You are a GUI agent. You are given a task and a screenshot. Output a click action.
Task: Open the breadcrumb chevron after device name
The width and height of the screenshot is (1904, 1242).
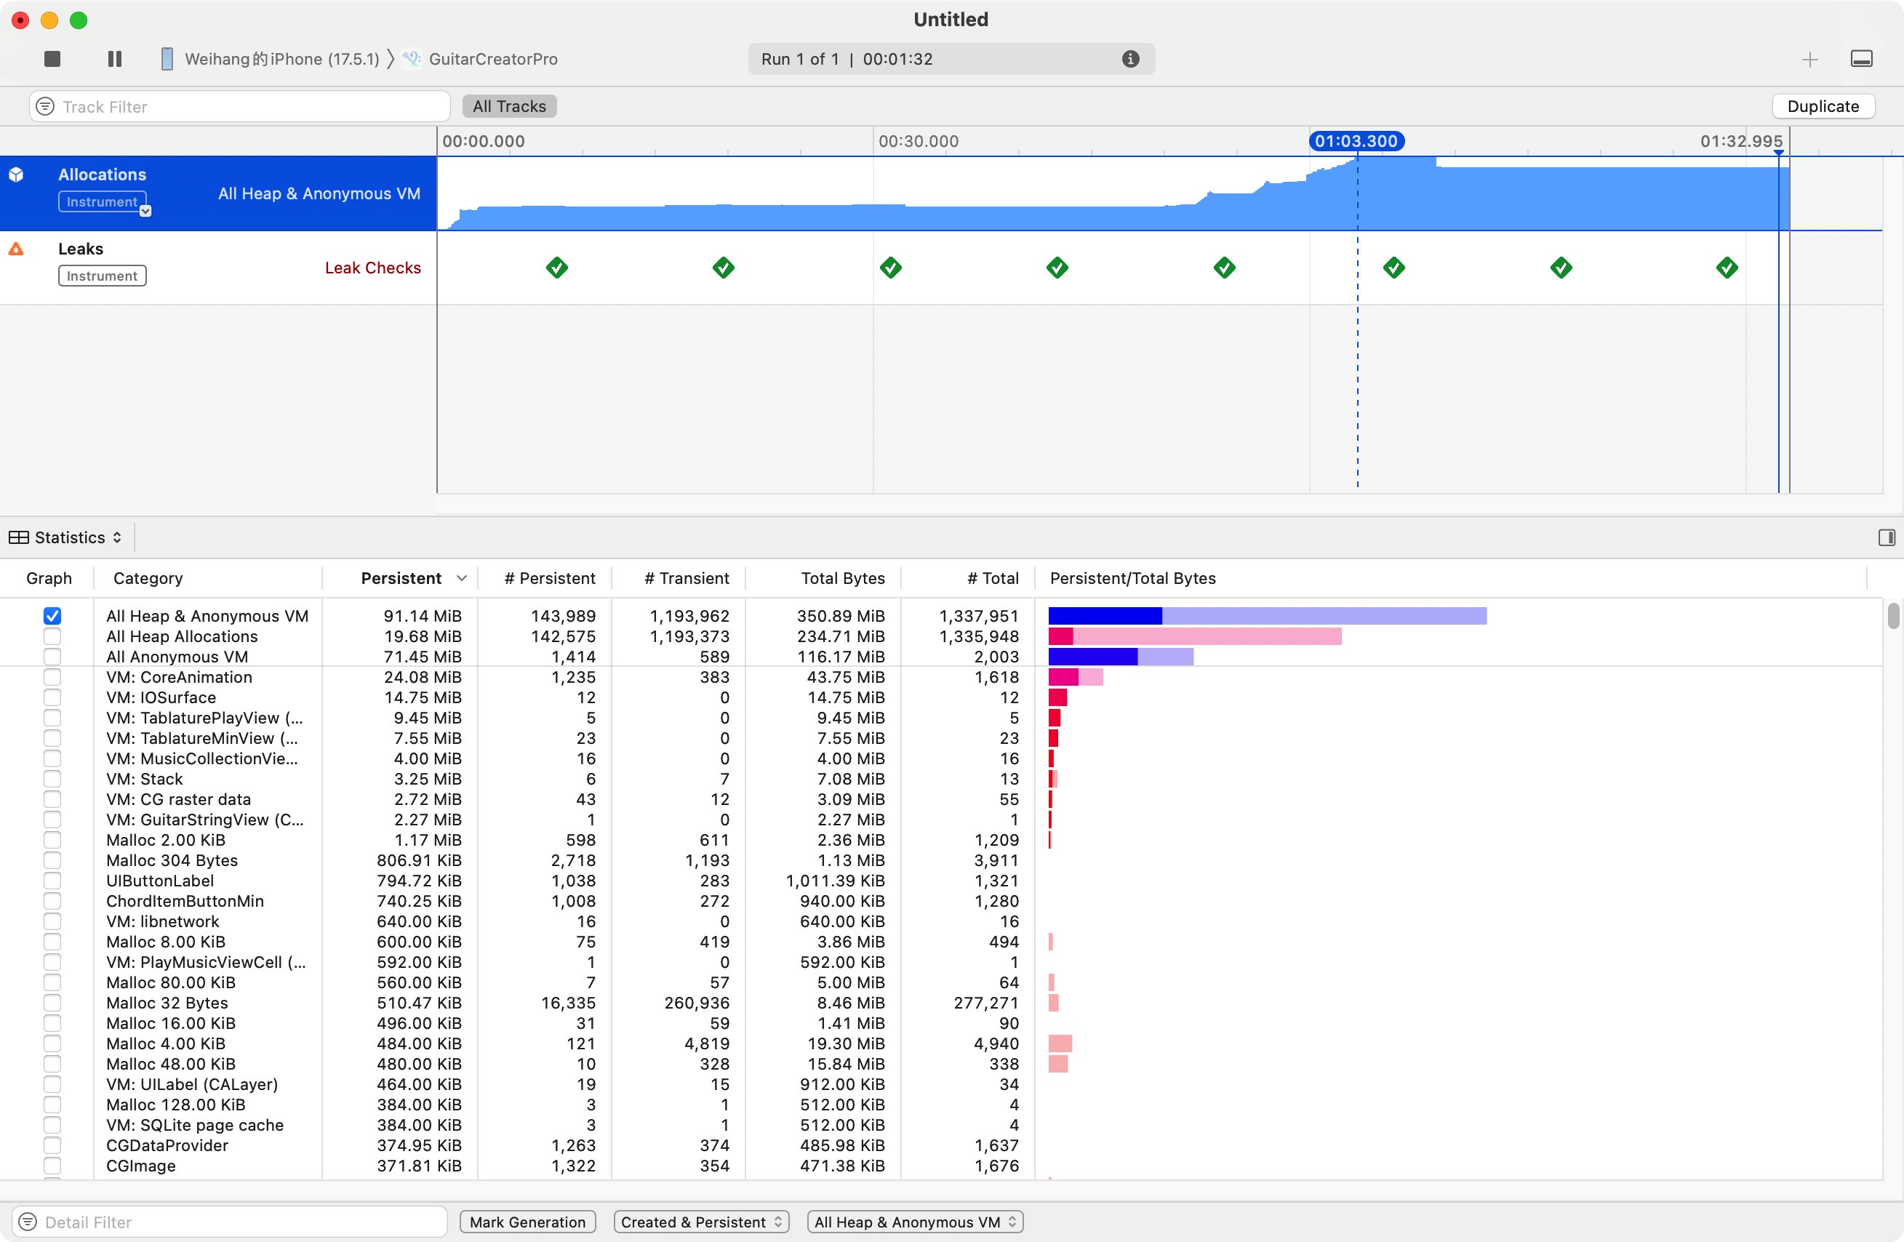pos(391,58)
